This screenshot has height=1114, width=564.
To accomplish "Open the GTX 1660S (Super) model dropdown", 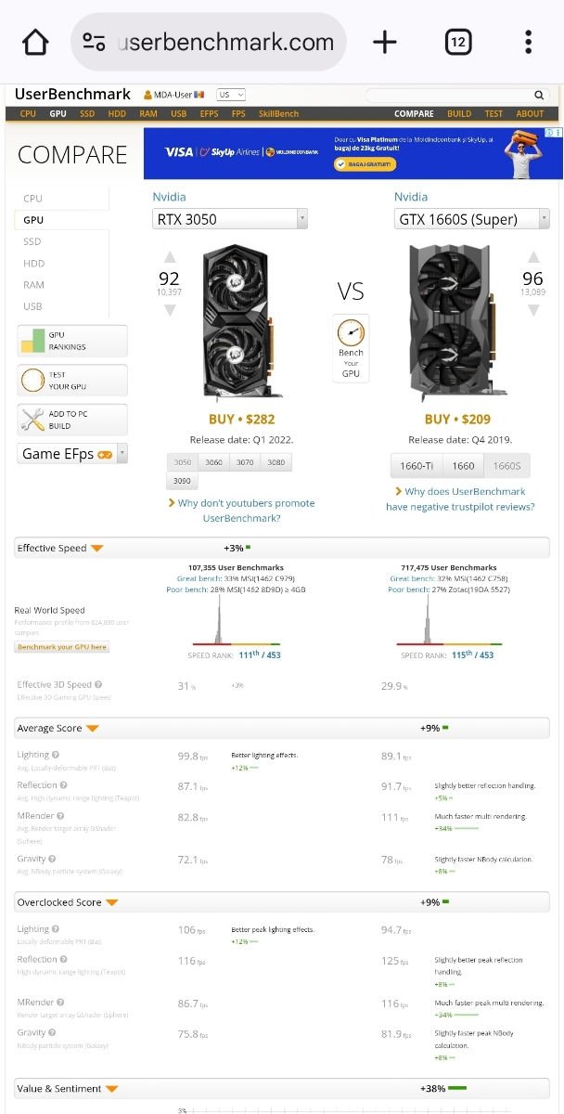I will [x=544, y=219].
